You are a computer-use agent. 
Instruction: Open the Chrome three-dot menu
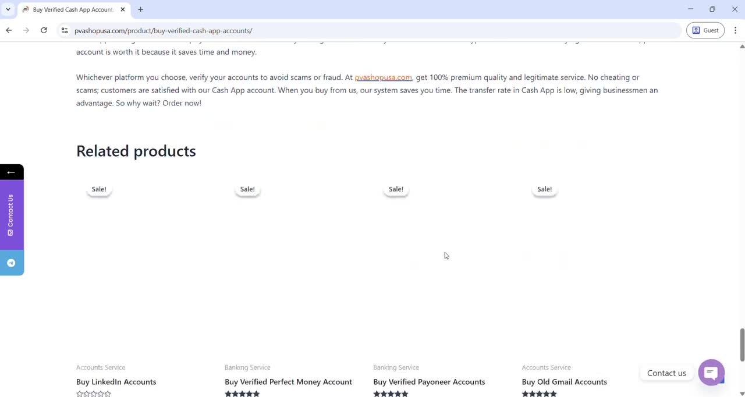[x=735, y=30]
